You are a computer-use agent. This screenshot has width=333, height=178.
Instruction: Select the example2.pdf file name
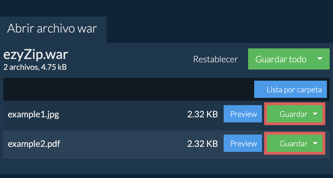(34, 144)
